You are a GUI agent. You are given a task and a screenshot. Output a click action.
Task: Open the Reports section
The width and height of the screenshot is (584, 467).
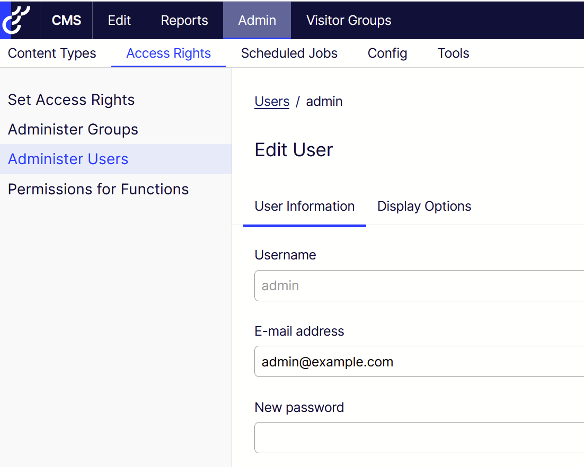coord(184,21)
